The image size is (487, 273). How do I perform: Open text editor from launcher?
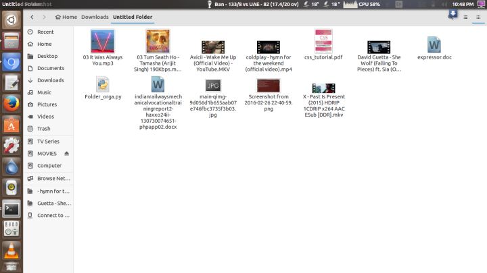(11, 84)
